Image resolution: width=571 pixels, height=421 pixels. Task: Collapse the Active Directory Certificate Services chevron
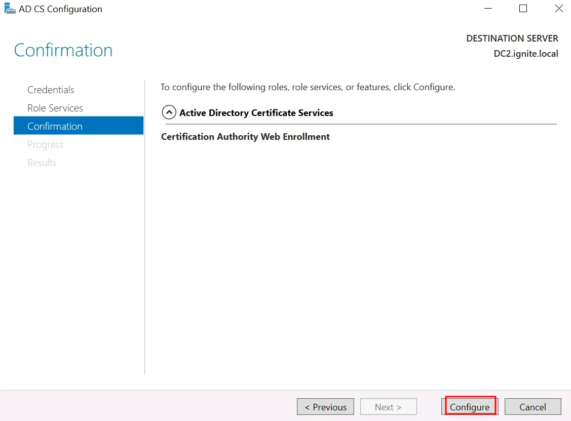(169, 112)
